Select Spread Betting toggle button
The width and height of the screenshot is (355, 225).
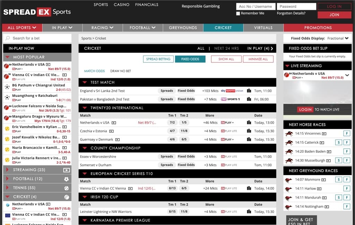click(158, 59)
